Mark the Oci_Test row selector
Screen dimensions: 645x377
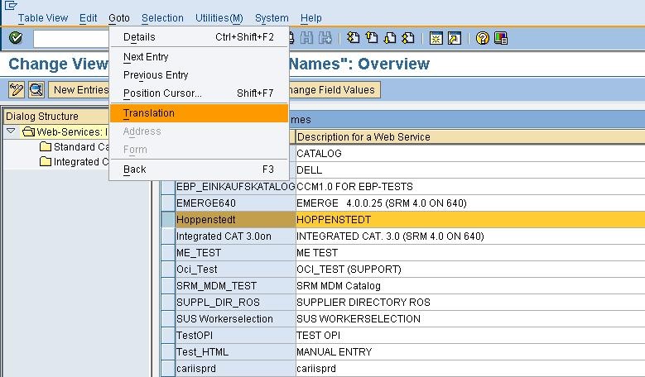168,269
